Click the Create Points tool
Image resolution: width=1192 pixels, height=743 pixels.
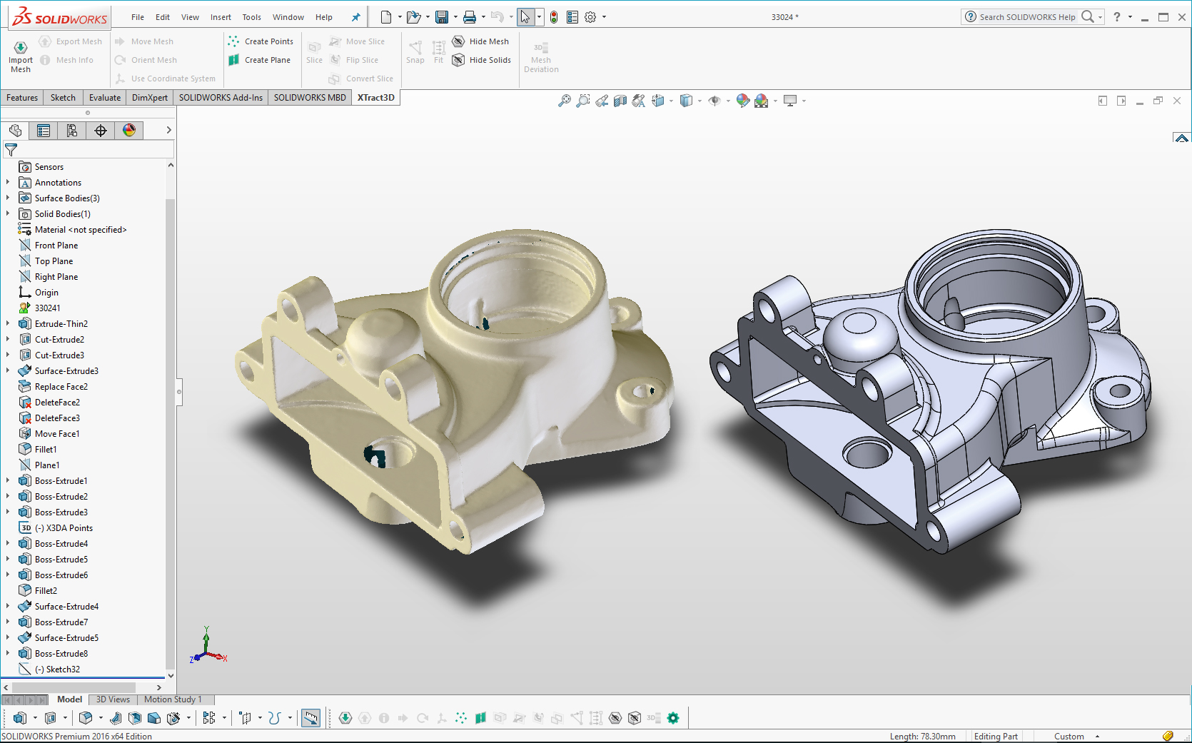tap(261, 41)
